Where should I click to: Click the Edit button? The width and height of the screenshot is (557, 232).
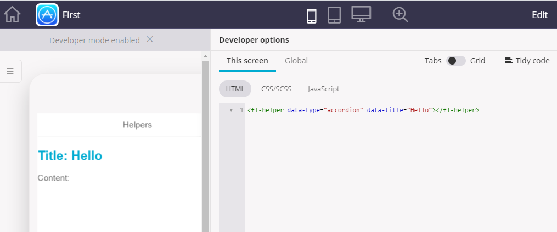tap(539, 15)
